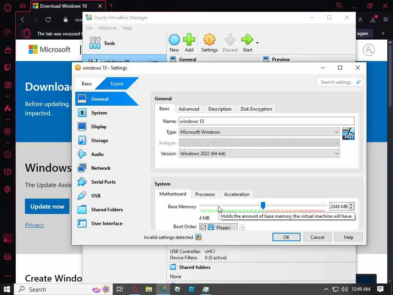The image size is (393, 295).
Task: Open the Version dropdown
Action: pos(259,154)
